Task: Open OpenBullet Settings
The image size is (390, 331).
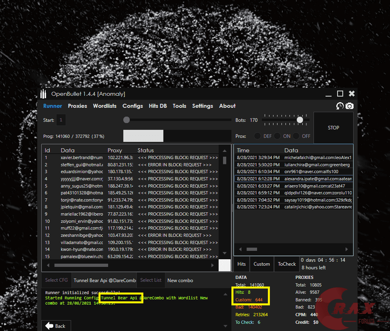Action: point(202,106)
